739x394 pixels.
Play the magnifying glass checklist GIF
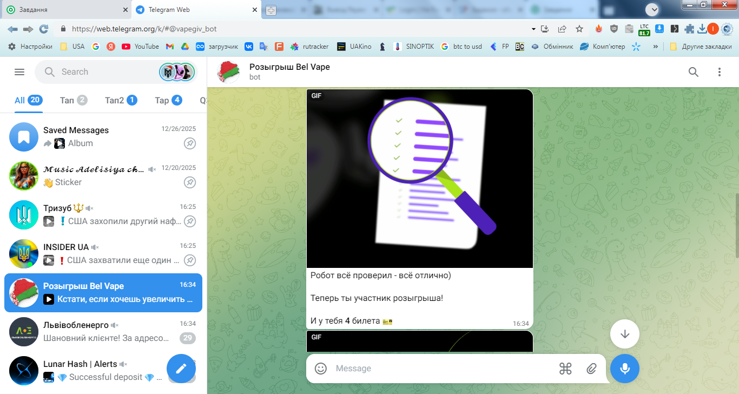420,179
